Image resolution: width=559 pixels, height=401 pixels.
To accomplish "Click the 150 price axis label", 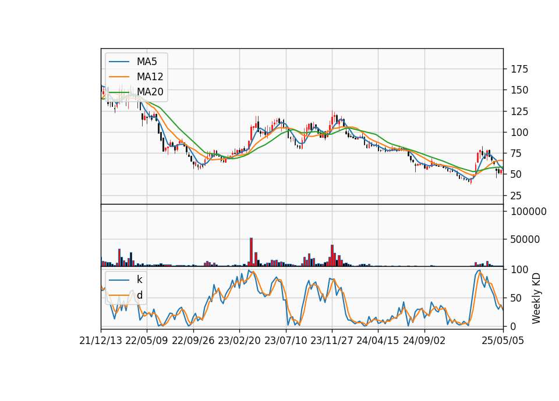I will coord(519,90).
